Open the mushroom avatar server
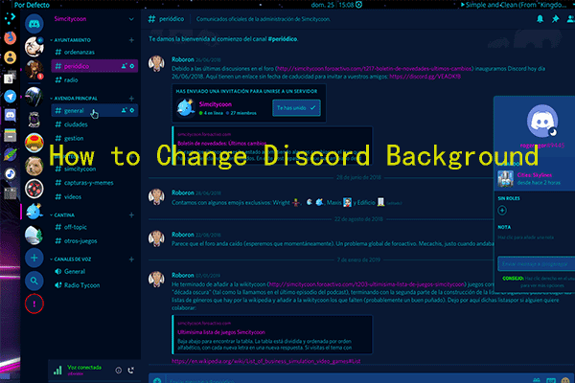The height and width of the screenshot is (383, 575). coord(34,143)
